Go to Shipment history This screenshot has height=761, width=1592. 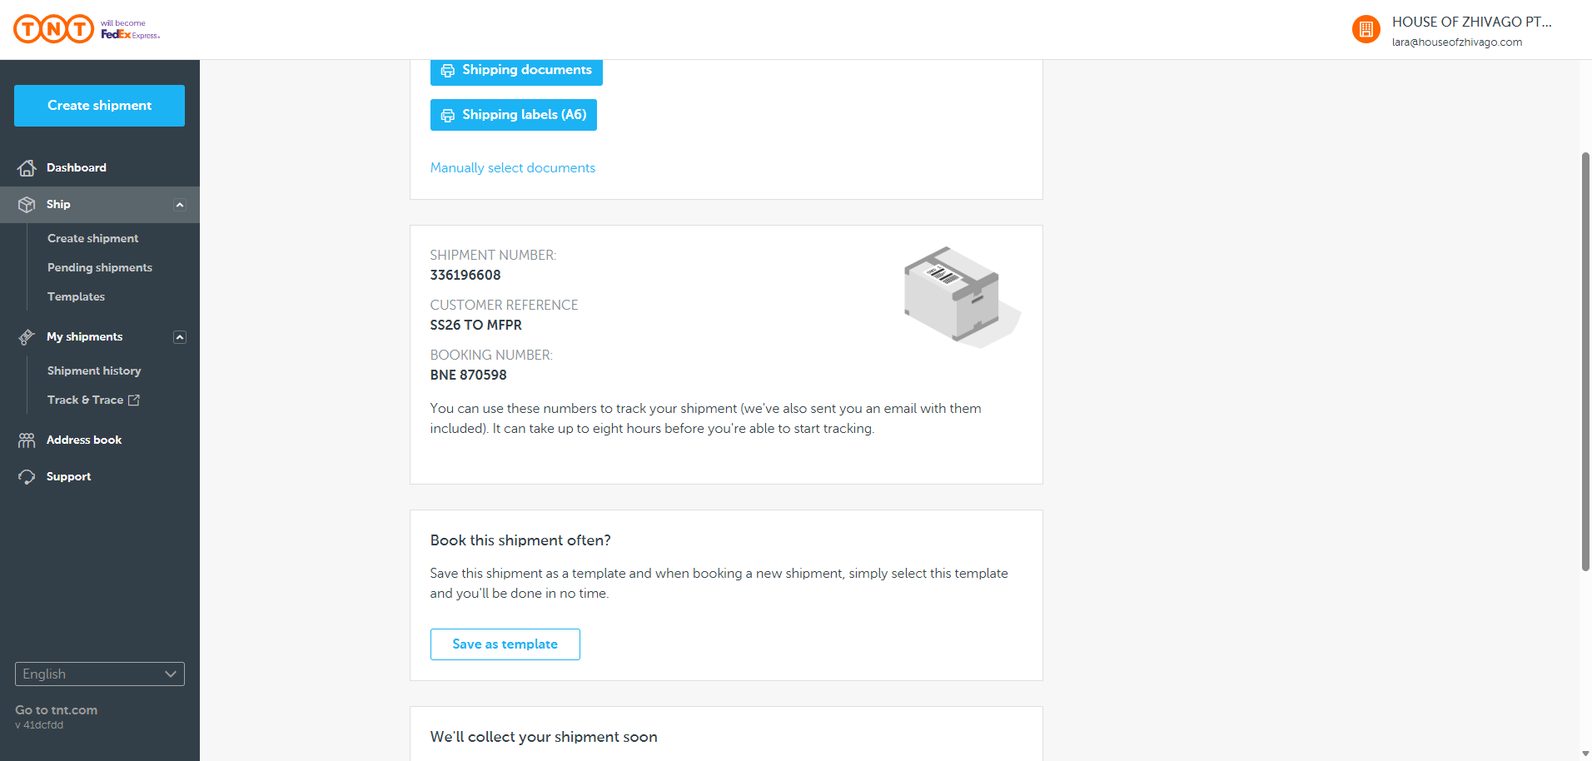pyautogui.click(x=94, y=371)
